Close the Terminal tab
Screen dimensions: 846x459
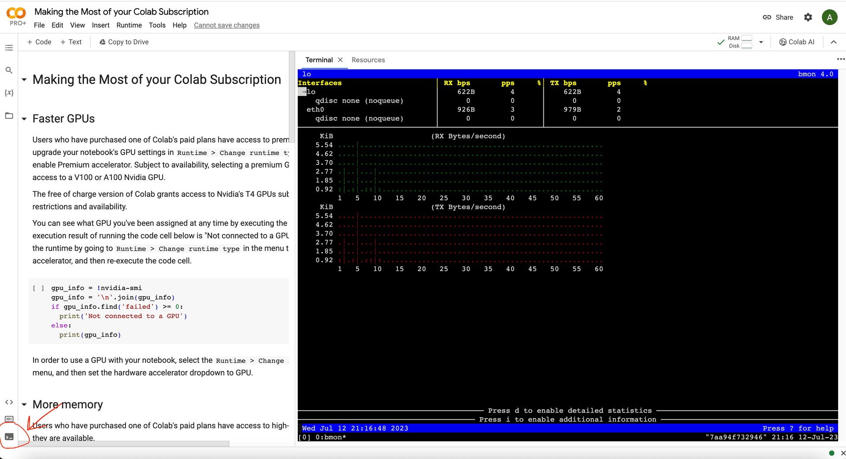coord(340,60)
